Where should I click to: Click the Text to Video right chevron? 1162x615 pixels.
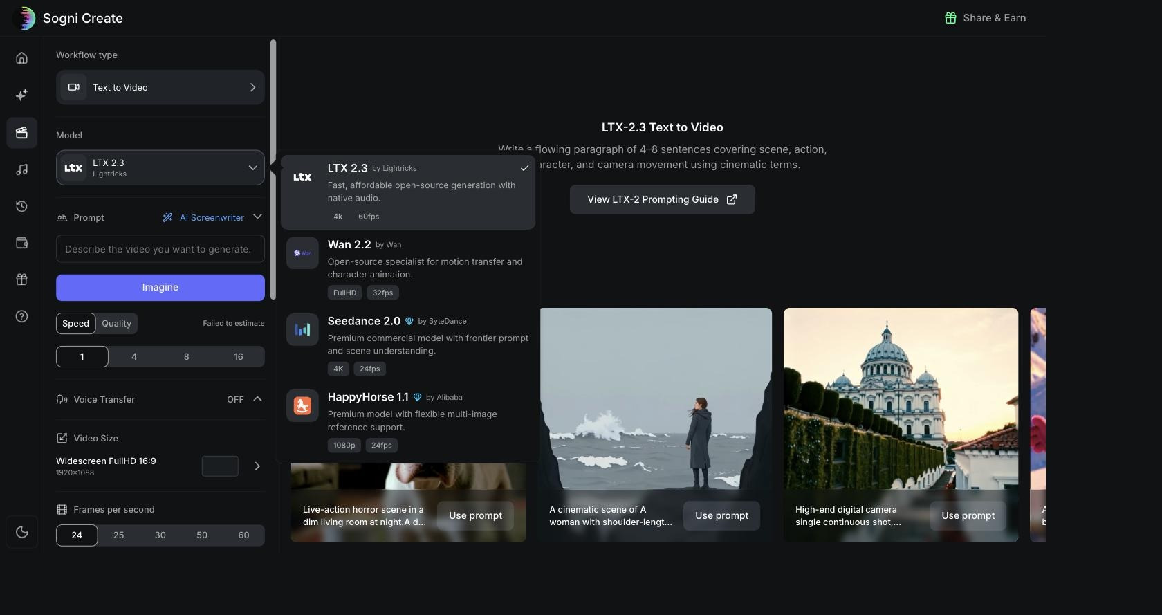pos(252,87)
